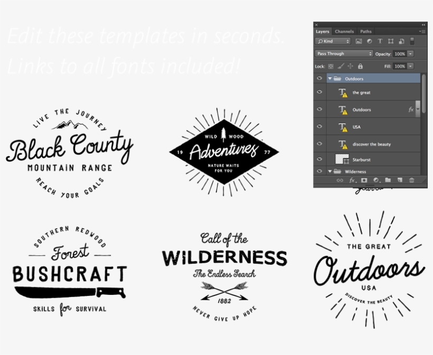The width and height of the screenshot is (433, 355).
Task: Select the Wilderness group name
Action: (355, 171)
